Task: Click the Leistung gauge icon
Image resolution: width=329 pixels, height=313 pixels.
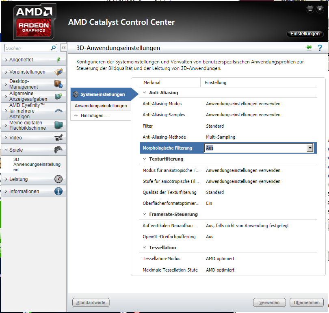Action: (x=58, y=179)
